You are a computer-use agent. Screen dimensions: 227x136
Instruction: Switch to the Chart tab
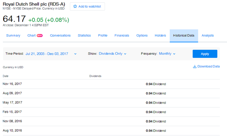pos(32,35)
